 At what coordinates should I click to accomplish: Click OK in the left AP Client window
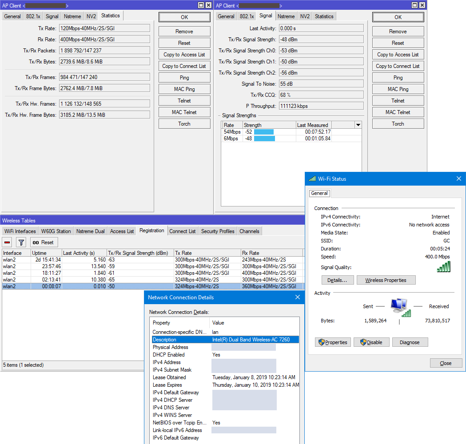tap(184, 17)
